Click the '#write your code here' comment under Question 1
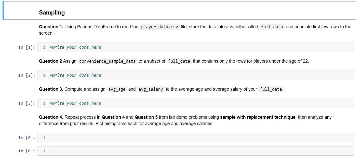 pos(75,47)
